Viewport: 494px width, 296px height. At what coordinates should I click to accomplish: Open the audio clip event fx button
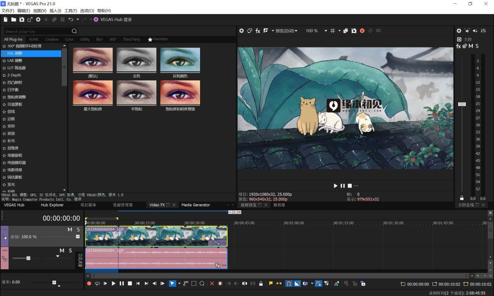tap(218, 265)
